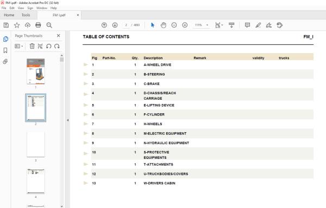The width and height of the screenshot is (326, 208).
Task: Open thumbnail options dropdown menu
Action: coord(18,46)
